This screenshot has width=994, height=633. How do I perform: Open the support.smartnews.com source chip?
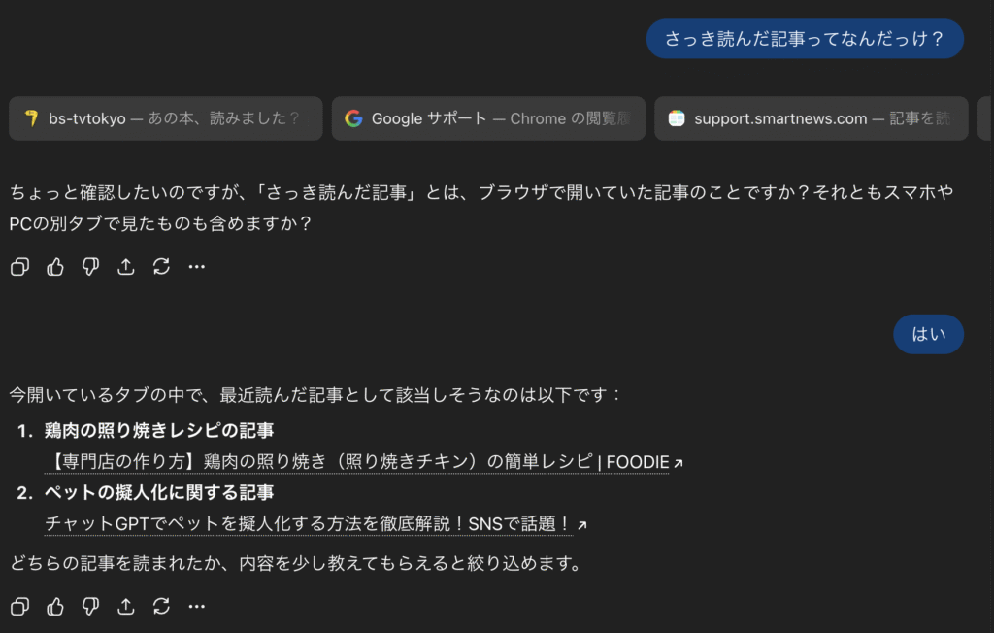[810, 118]
